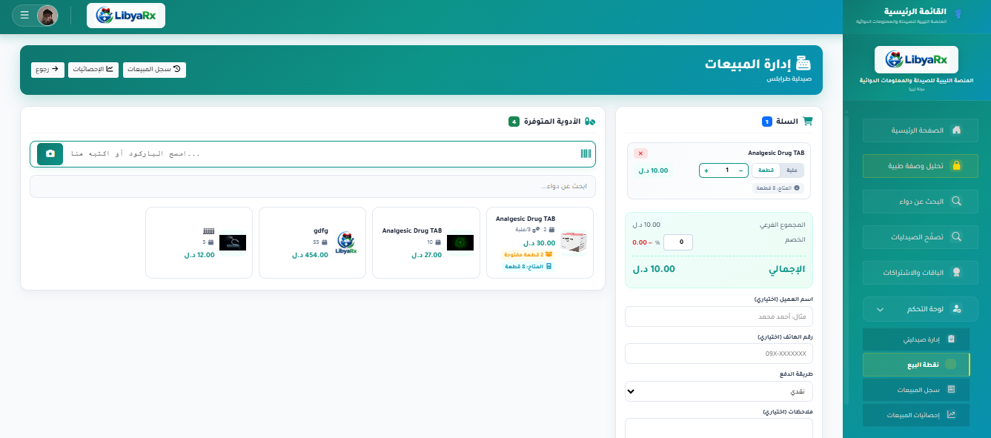Viewport: 991px width, 438px height.
Task: Click the phone number field
Action: [x=719, y=354]
